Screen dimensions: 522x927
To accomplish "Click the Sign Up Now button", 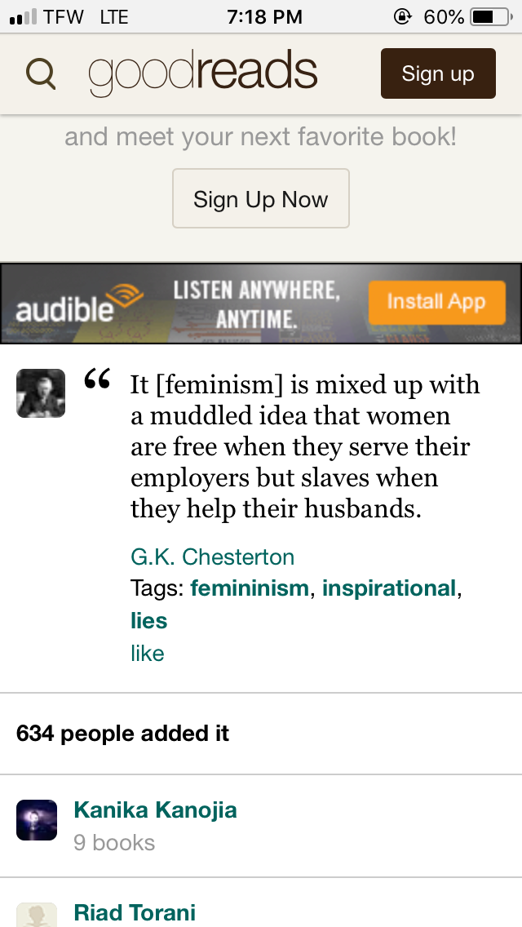I will (260, 199).
